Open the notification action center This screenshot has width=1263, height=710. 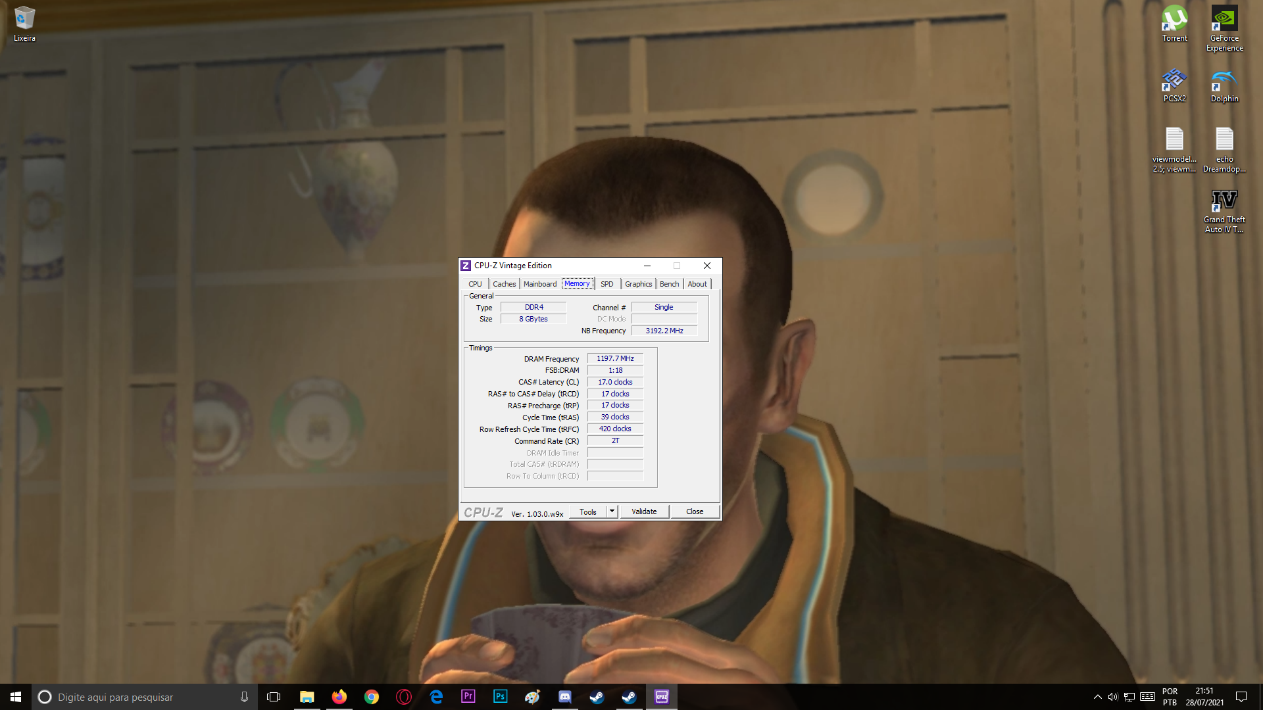(x=1241, y=697)
